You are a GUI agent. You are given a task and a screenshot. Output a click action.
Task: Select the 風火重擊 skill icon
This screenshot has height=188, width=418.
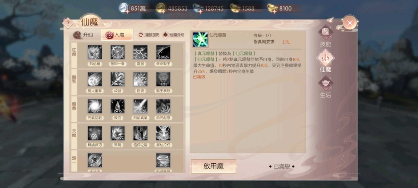[95, 79]
